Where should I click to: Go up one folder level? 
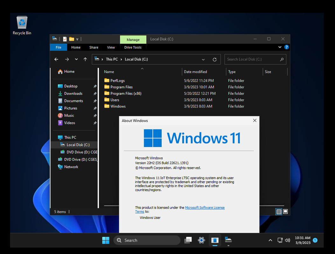click(85, 59)
